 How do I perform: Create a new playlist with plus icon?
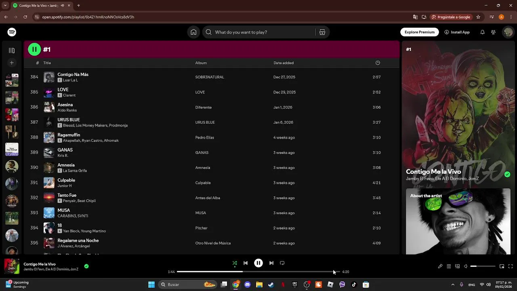tap(12, 63)
